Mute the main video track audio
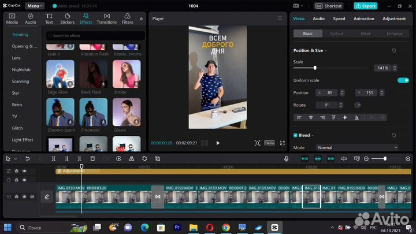Screen dimensions: 416x234 click(x=32, y=196)
